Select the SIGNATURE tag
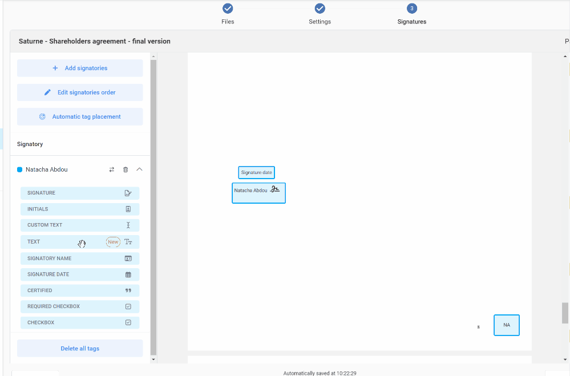 80,193
